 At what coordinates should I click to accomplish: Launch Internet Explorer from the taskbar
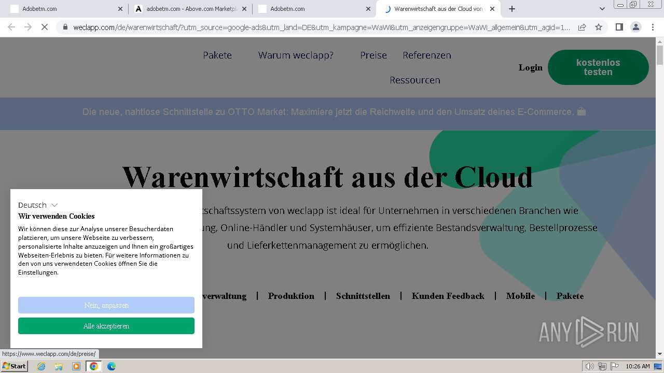click(x=41, y=366)
